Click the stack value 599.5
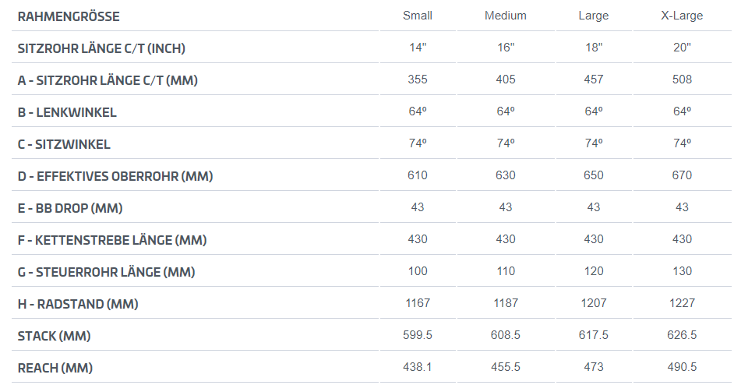The height and width of the screenshot is (392, 734). coord(418,335)
